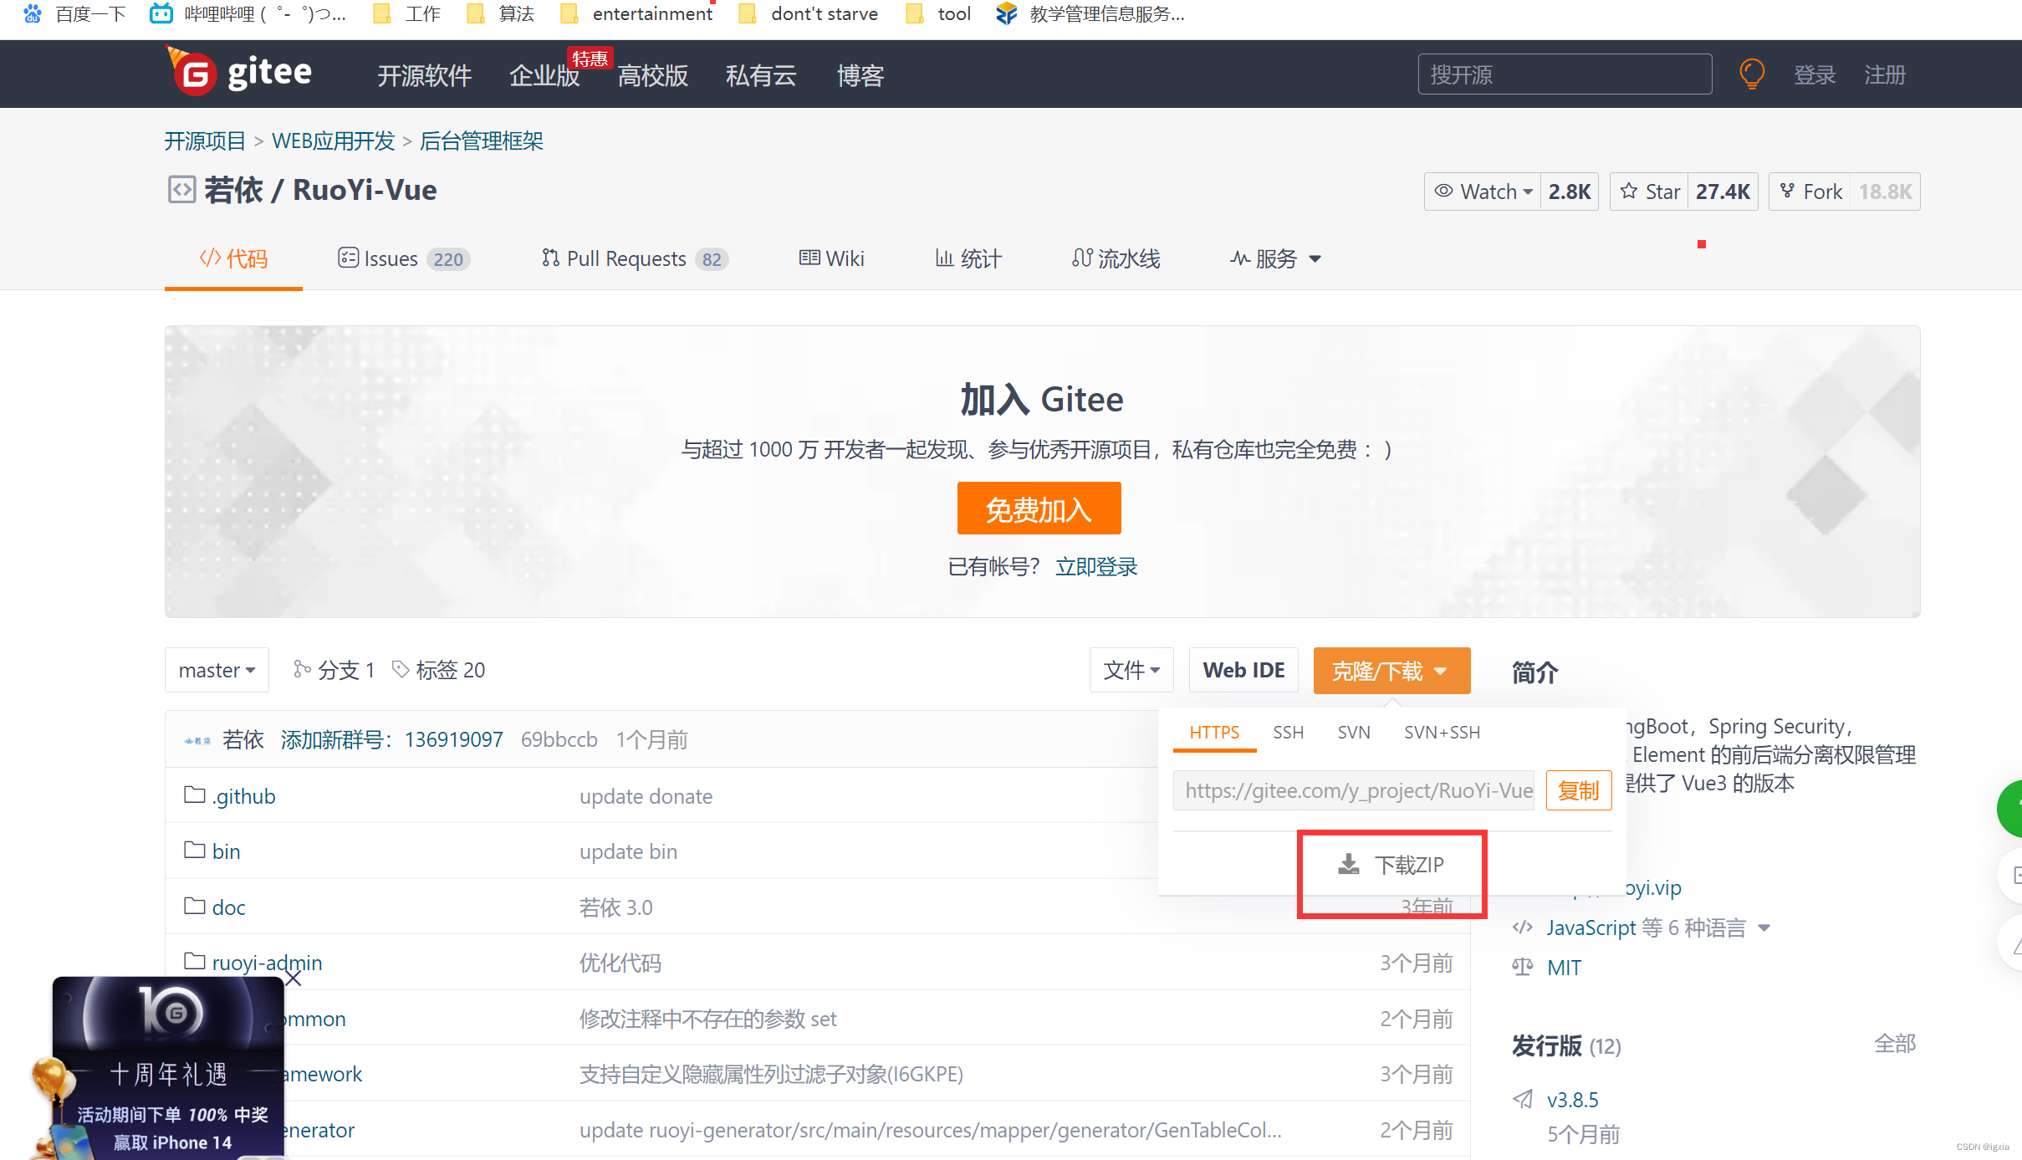Open the 工作 bookmark folder
This screenshot has height=1160, width=2022.
407,13
